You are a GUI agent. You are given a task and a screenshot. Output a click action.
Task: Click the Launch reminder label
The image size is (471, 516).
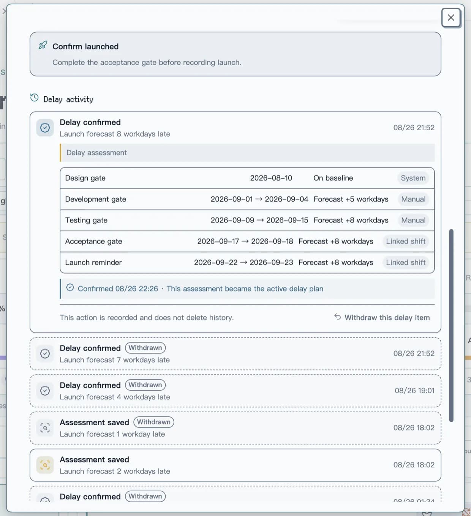pyautogui.click(x=93, y=262)
